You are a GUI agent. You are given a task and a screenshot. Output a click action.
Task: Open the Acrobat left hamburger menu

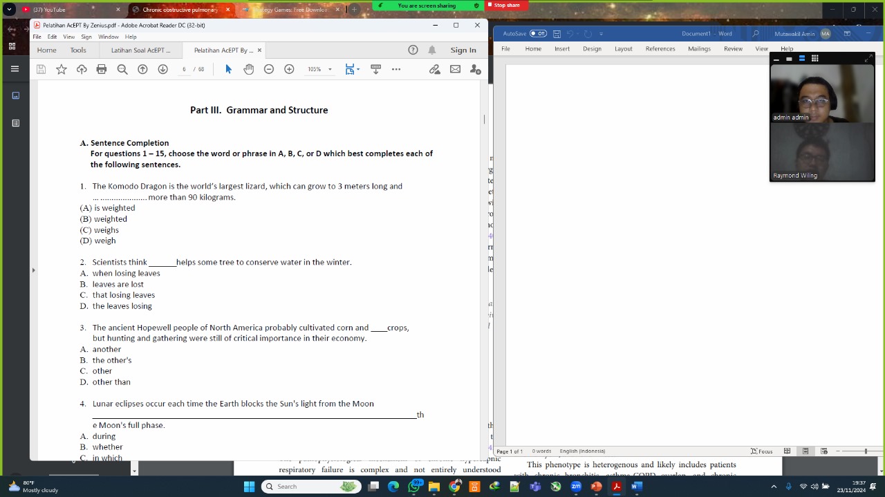coord(15,68)
